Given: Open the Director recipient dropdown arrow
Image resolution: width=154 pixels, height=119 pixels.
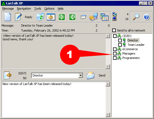Looking at the screenshot, I should (x=81, y=75).
